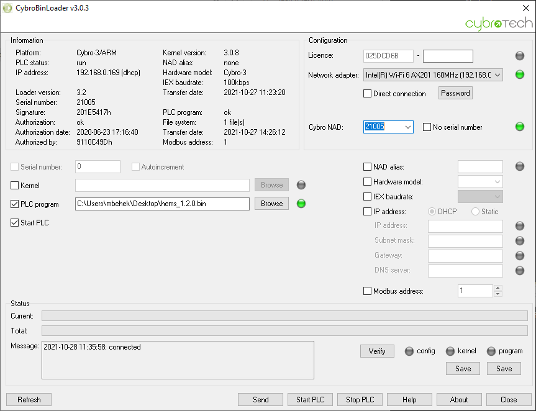Click the Verify button
536x411 pixels.
pos(377,351)
